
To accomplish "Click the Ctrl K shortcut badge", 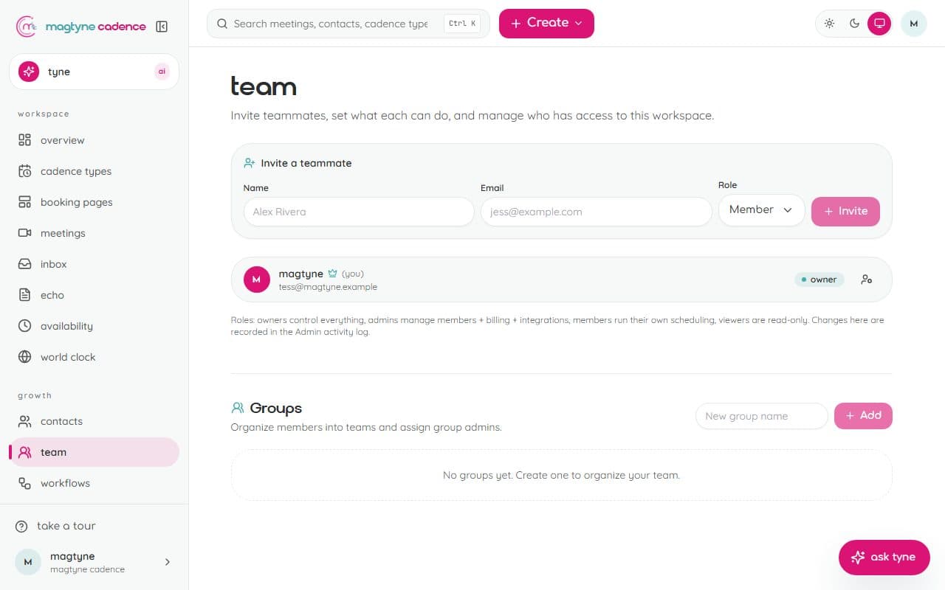I will [462, 24].
